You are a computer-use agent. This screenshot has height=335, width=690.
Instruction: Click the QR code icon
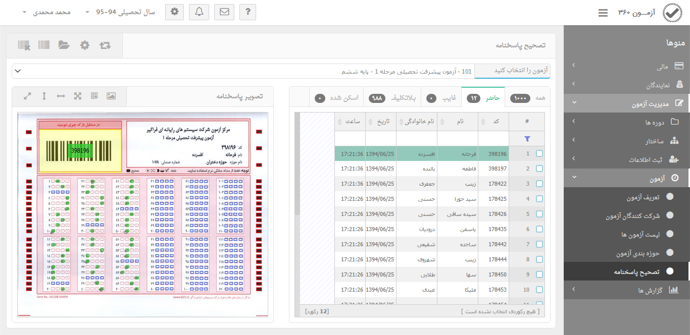(94, 96)
